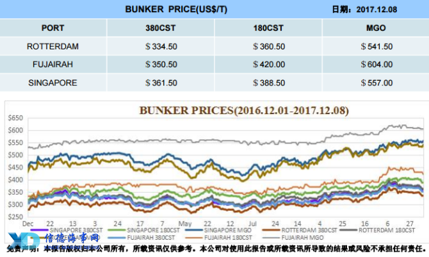Viewport: 429px width, 257px height.
Task: Click the $400 y-axis label
Action: pyautogui.click(x=15, y=180)
